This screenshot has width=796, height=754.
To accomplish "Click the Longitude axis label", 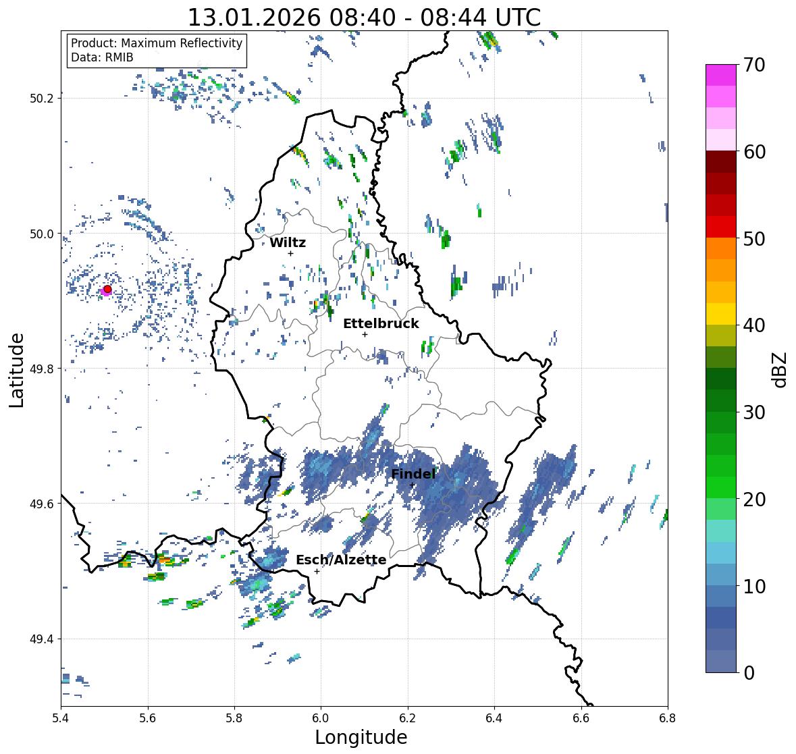I will [x=361, y=737].
